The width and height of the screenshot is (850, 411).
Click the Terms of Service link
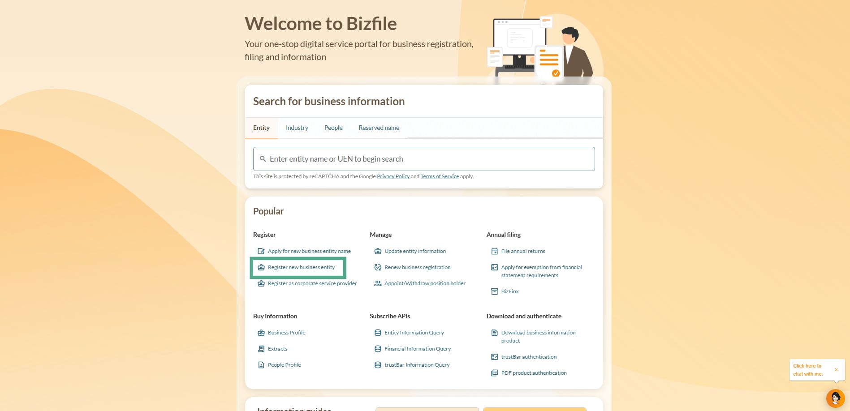[x=440, y=176]
